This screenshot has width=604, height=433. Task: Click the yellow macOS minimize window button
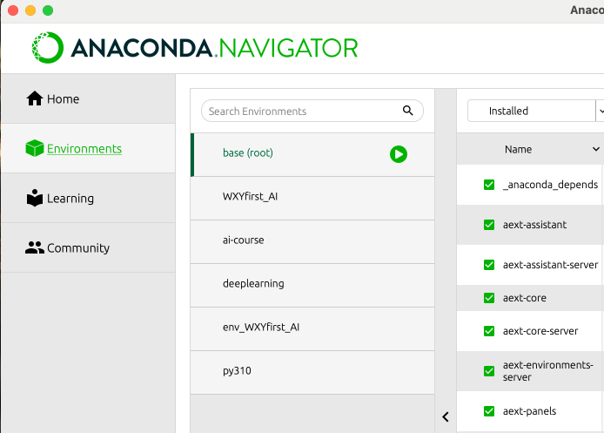30,10
